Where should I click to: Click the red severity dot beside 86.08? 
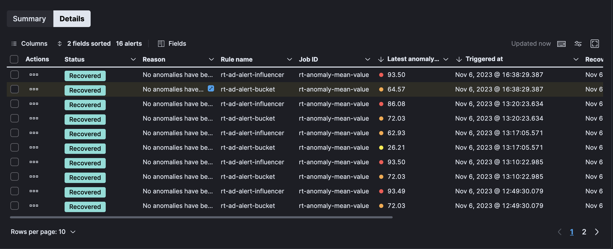coord(381,104)
